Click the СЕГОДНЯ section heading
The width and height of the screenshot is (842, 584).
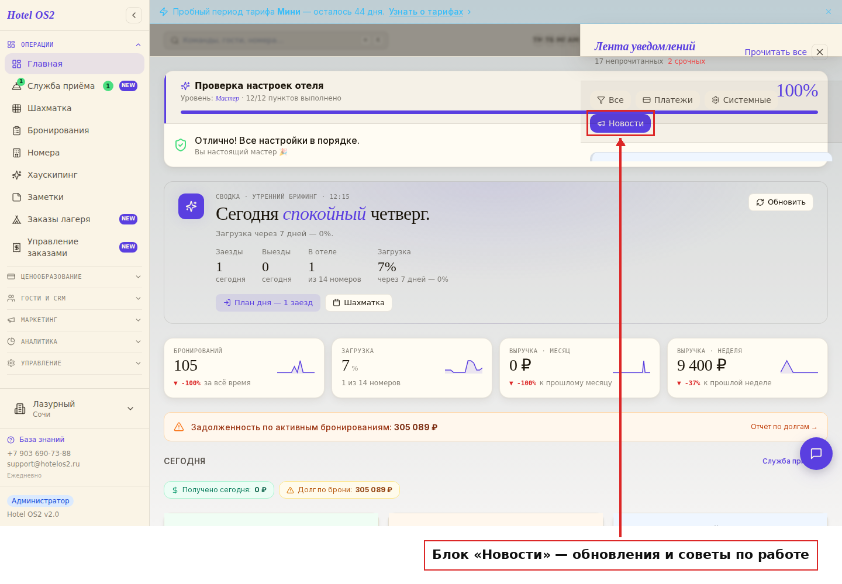pyautogui.click(x=184, y=461)
